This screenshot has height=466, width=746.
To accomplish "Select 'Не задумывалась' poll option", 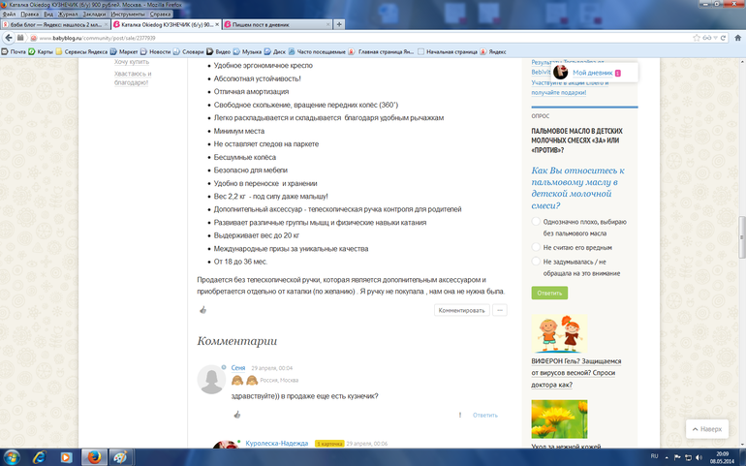I will [536, 262].
